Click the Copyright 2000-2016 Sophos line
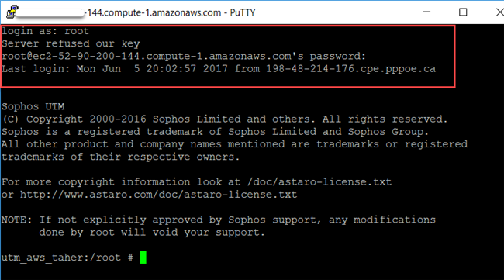The image size is (504, 280). tap(224, 119)
